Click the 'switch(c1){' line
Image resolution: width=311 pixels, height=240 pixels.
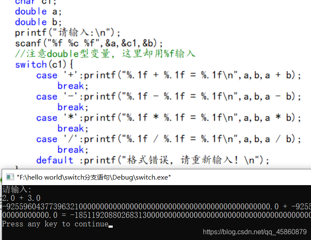point(44,64)
